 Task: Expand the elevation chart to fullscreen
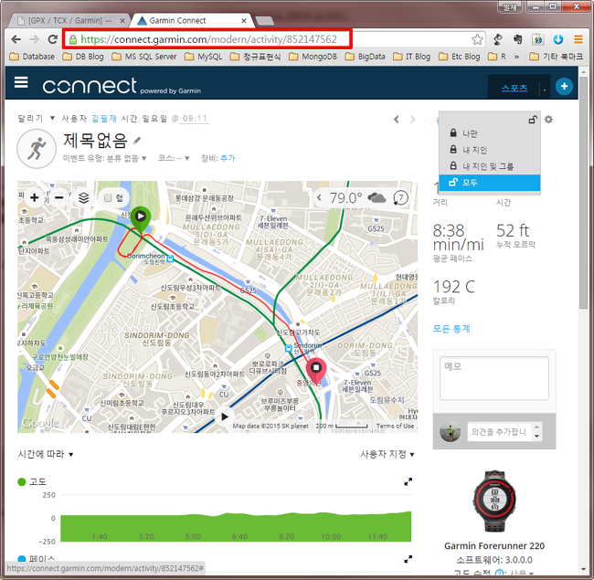pos(408,481)
